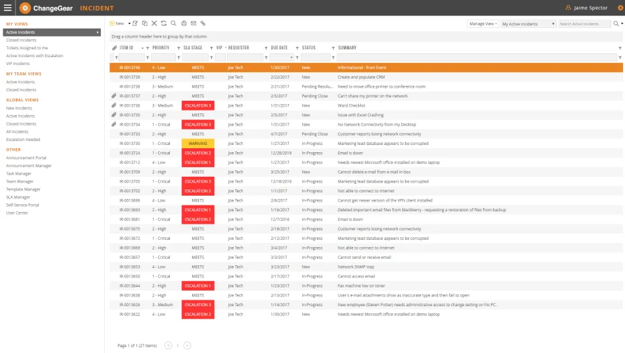The image size is (625, 353).
Task: Click the Summary filter text box
Action: tap(477, 58)
